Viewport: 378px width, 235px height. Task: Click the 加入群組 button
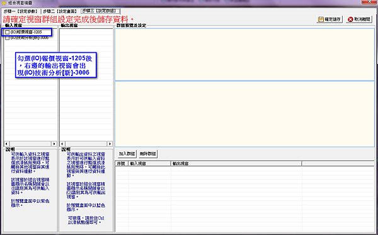tap(127, 154)
